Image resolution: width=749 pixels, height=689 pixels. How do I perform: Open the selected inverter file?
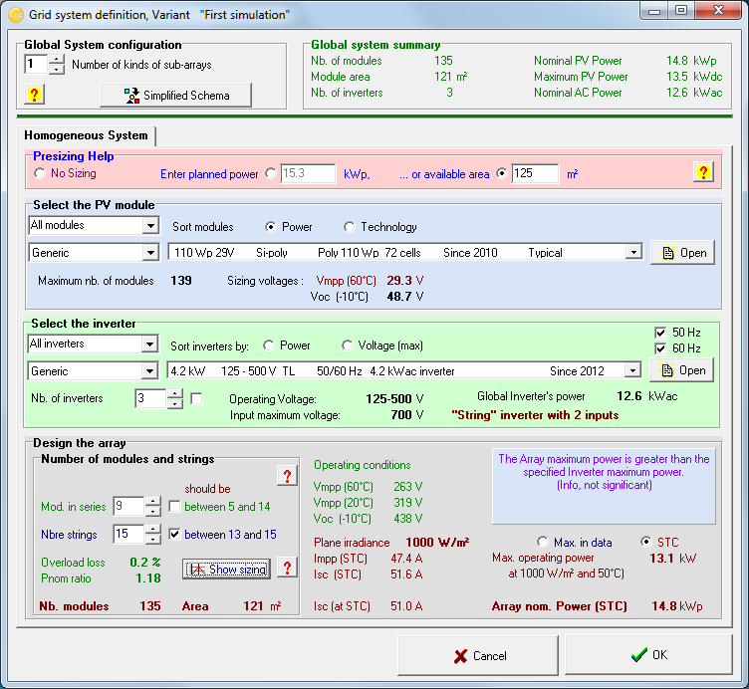coord(681,370)
